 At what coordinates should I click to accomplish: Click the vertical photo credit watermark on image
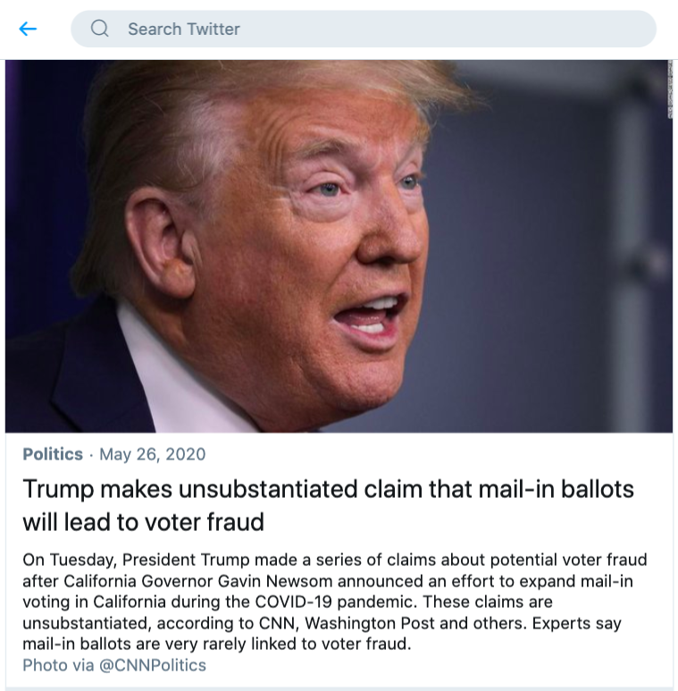[x=668, y=89]
